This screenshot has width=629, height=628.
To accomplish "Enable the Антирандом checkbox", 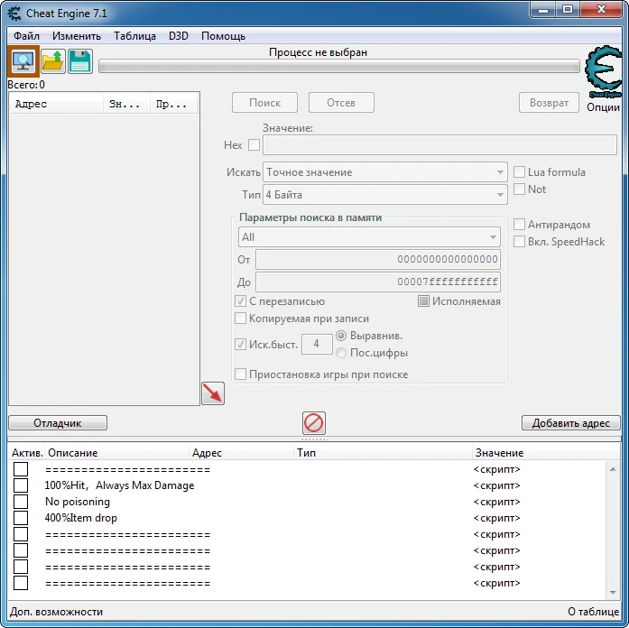I will (x=519, y=224).
